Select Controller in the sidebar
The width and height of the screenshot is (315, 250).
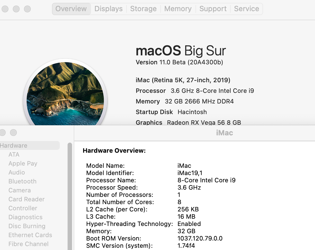pos(23,208)
